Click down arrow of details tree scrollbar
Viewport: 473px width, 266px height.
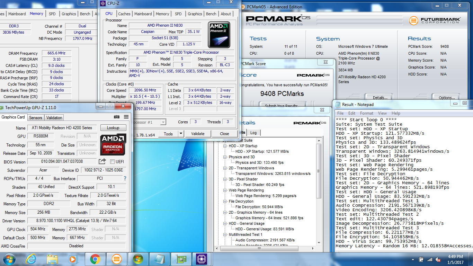pos(319,243)
